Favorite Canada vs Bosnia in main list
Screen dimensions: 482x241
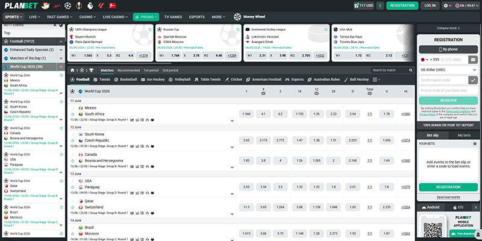point(73,161)
